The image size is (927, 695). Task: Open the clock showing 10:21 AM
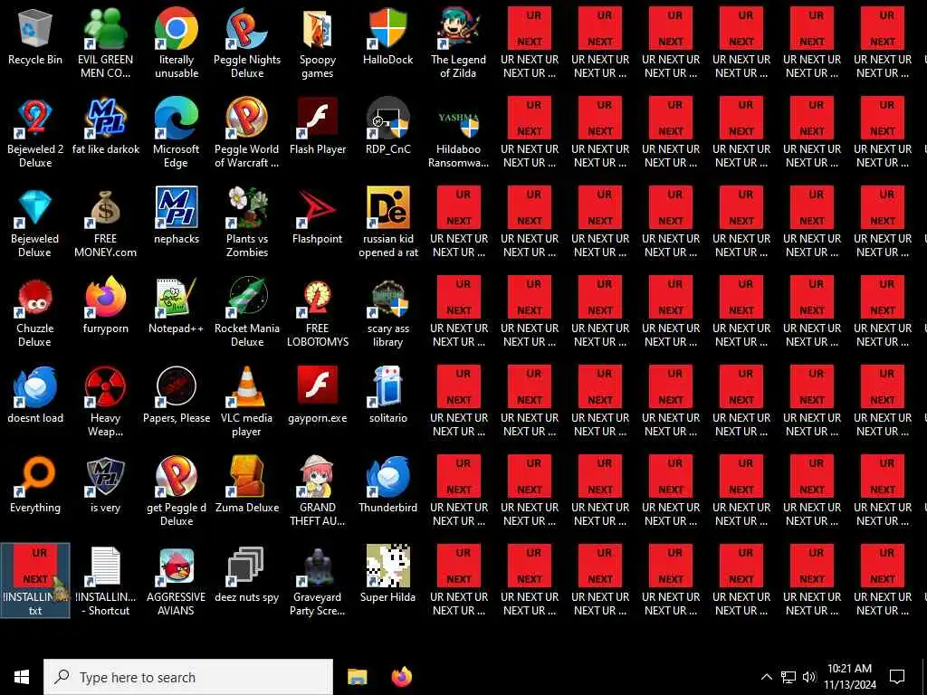coord(849,677)
